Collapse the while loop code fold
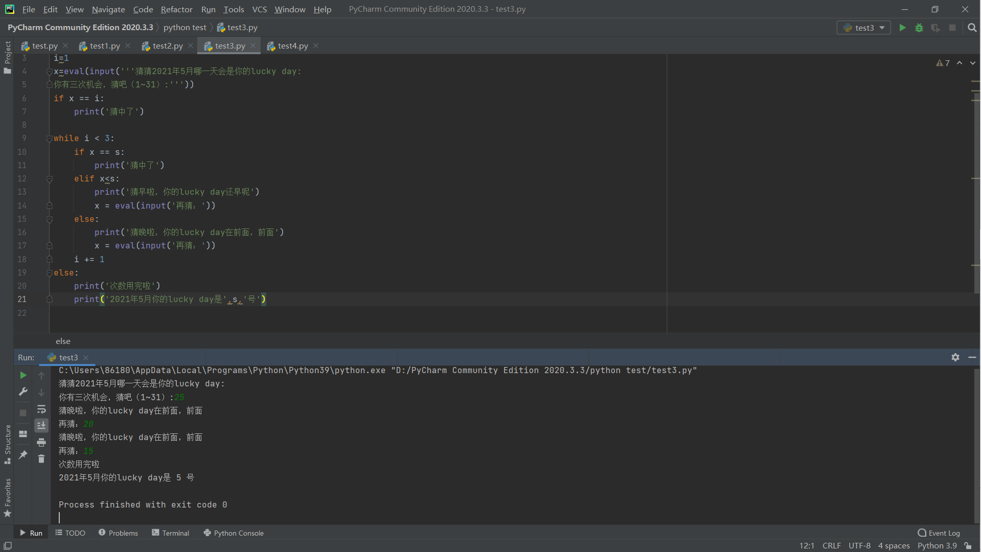The width and height of the screenshot is (981, 552). pos(50,139)
